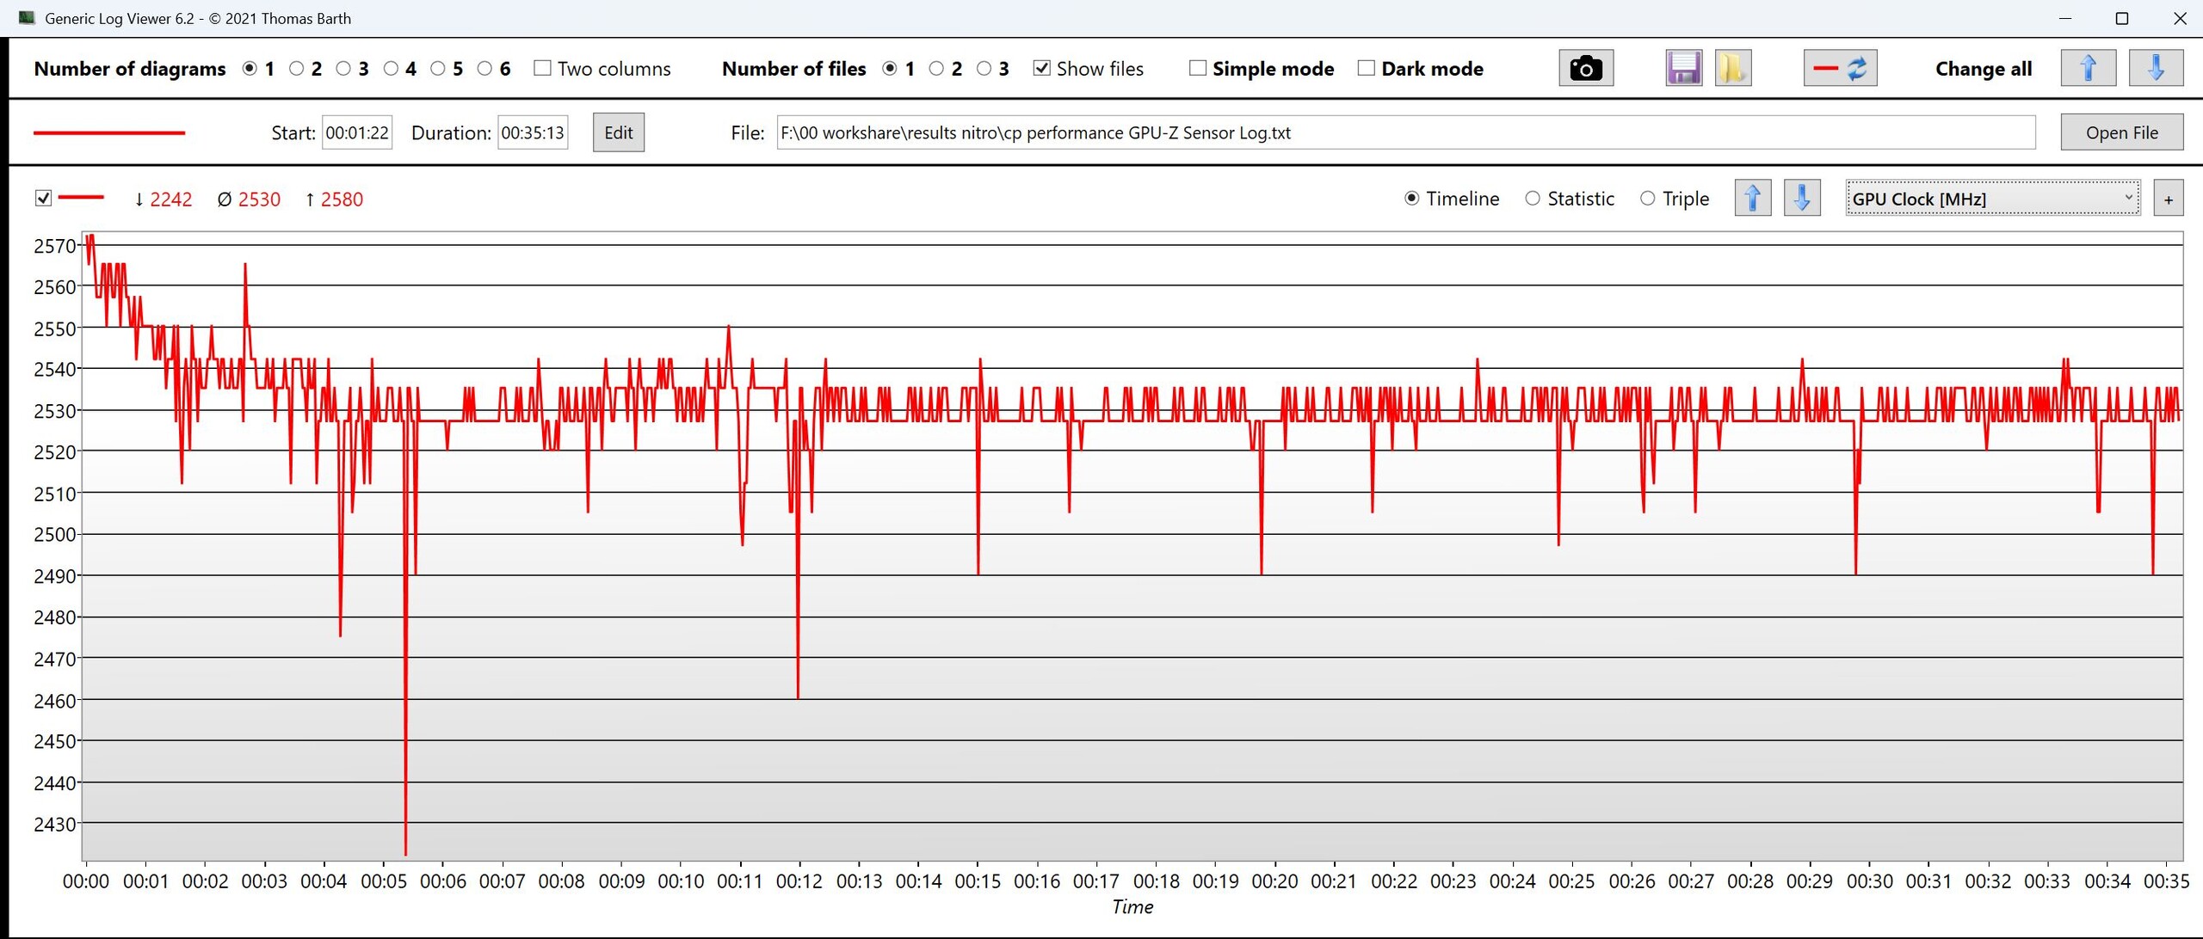
Task: Click the red line refresh colors icon
Action: [1840, 68]
